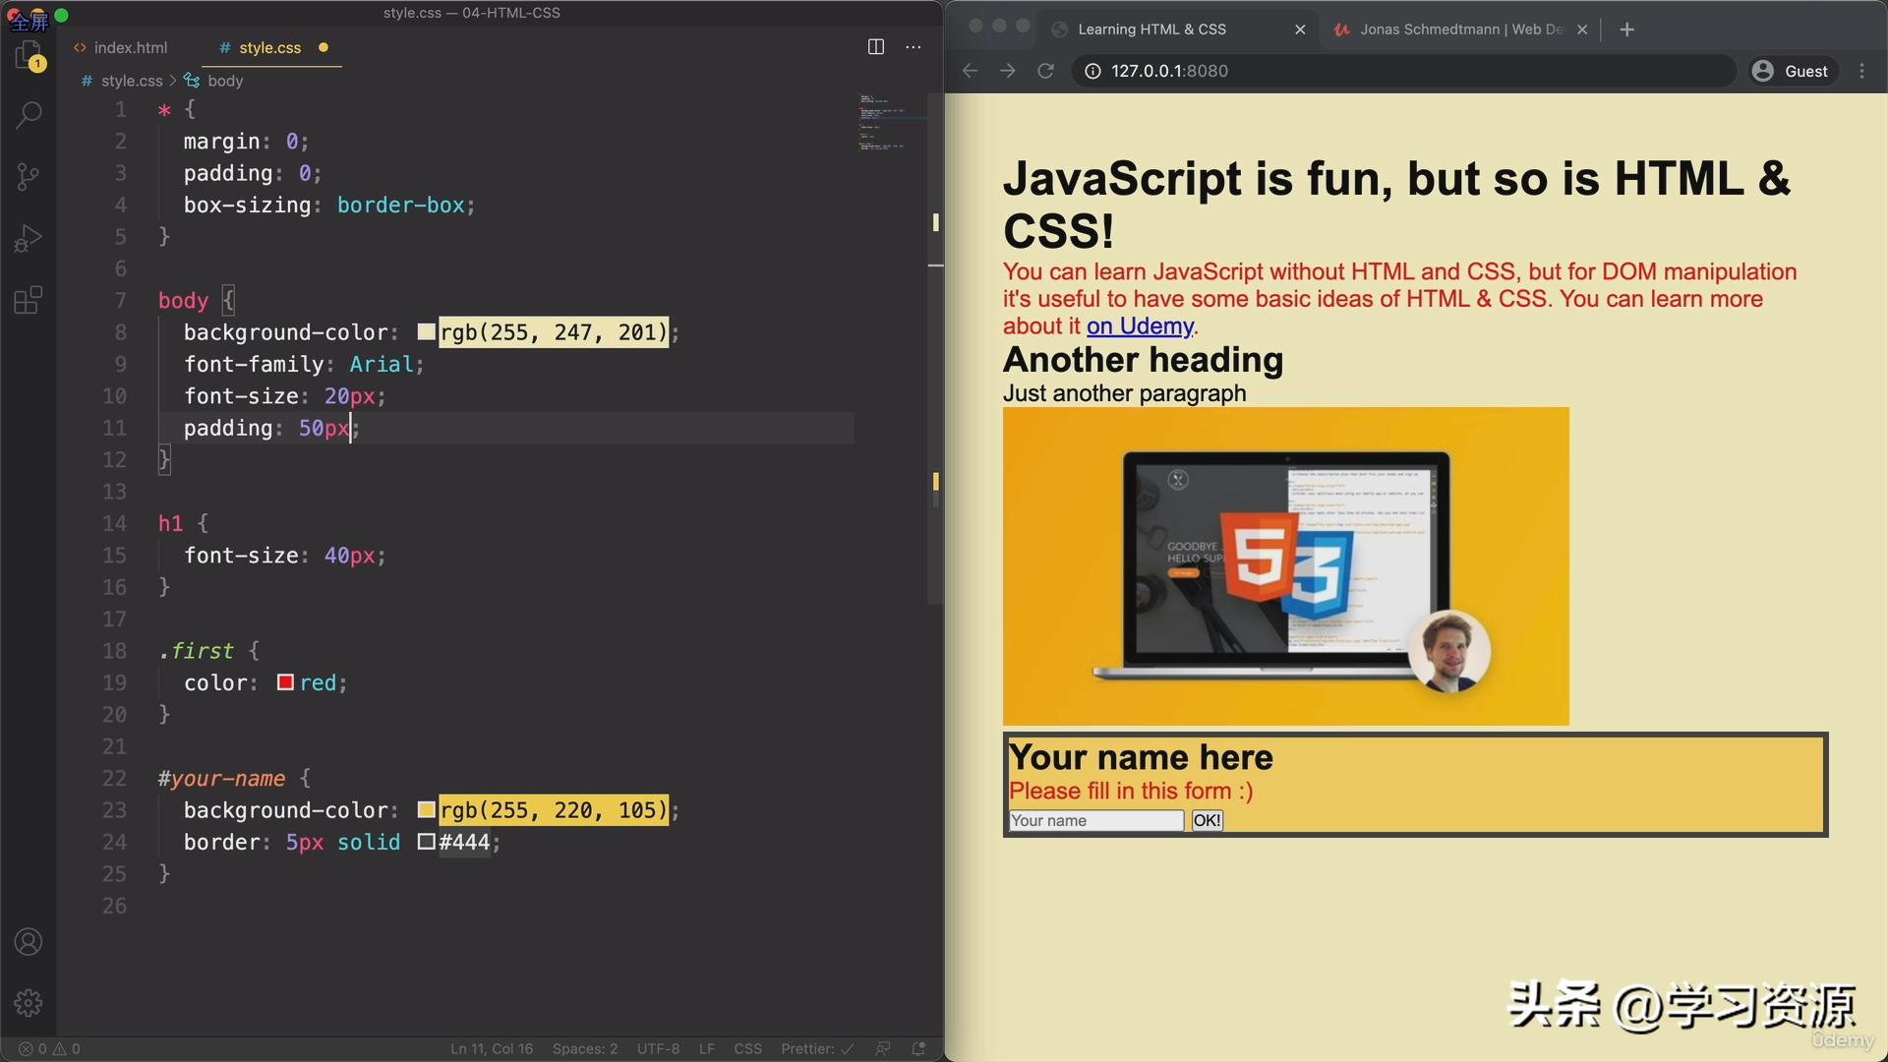
Task: Open the Run and Debug view
Action: point(28,238)
